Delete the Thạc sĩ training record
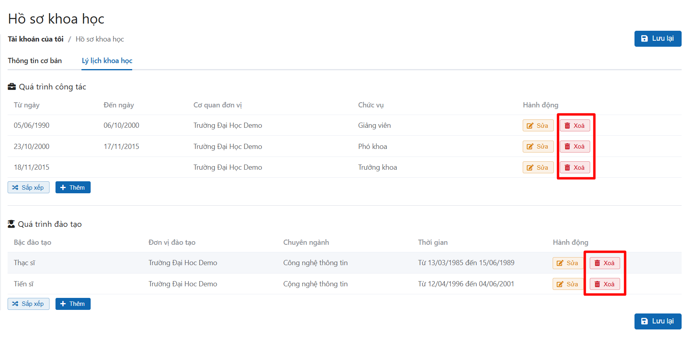 click(604, 263)
